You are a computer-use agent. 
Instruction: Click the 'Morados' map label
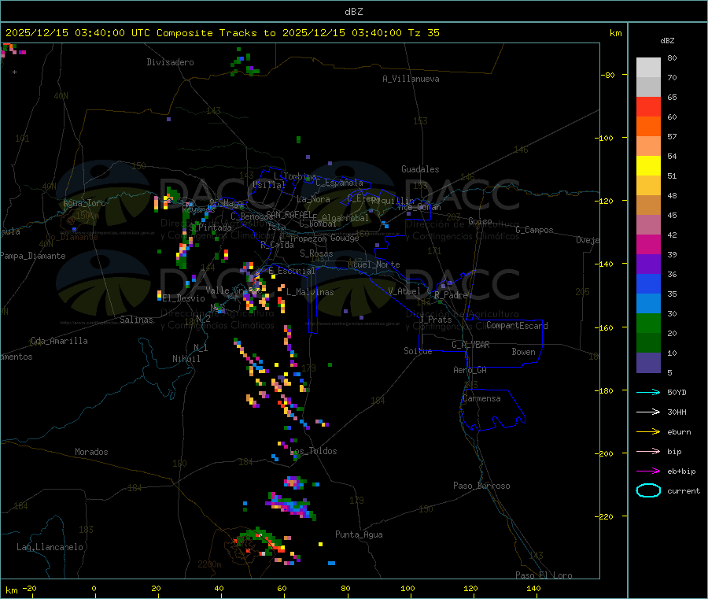click(x=91, y=452)
